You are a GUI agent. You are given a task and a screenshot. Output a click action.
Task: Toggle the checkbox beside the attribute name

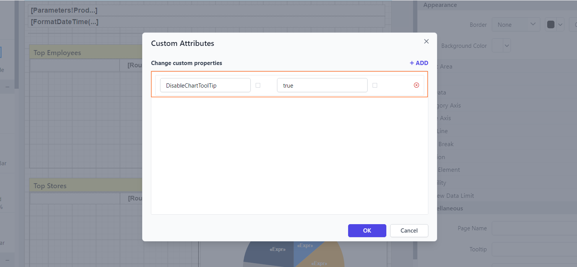pyautogui.click(x=258, y=85)
